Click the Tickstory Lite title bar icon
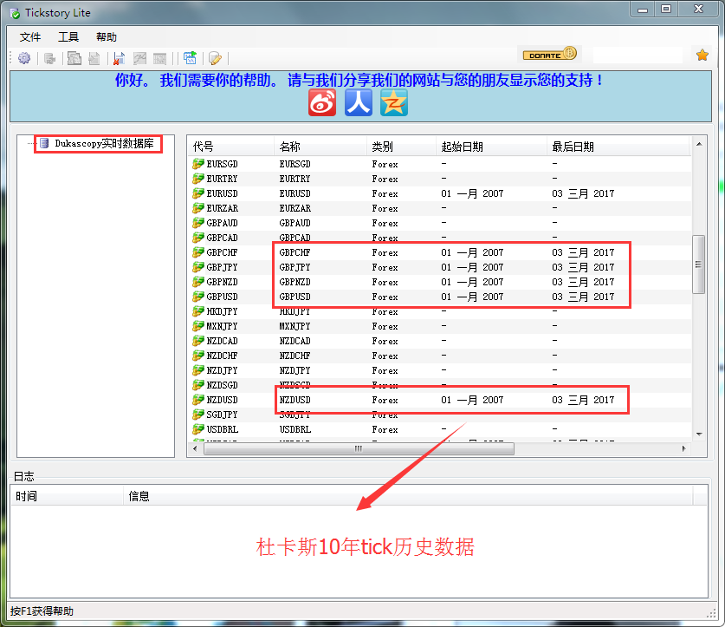The width and height of the screenshot is (725, 627). [x=16, y=13]
